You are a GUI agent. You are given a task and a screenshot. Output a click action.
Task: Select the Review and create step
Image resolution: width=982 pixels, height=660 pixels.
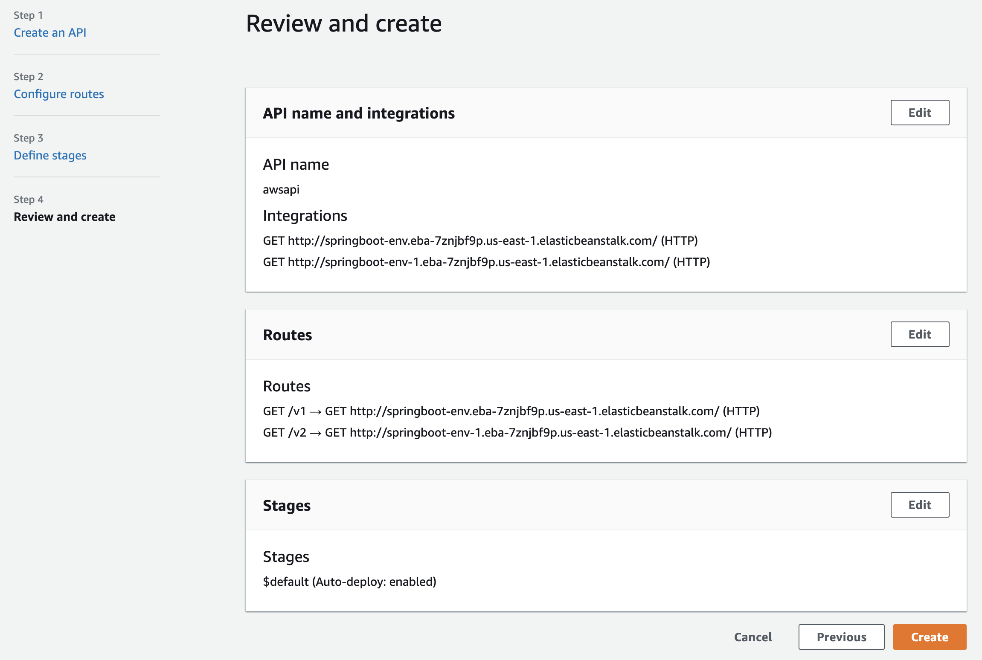(x=64, y=217)
